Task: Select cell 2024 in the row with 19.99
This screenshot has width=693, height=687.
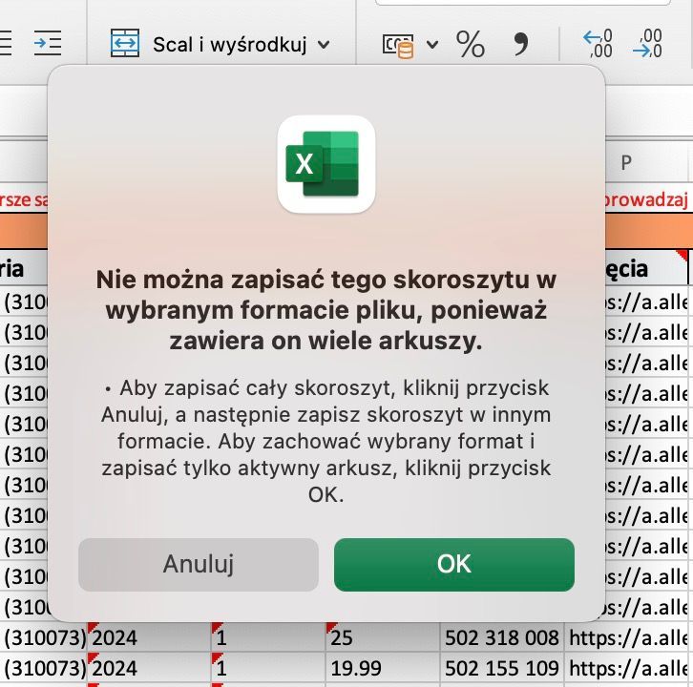Action: coord(149,668)
